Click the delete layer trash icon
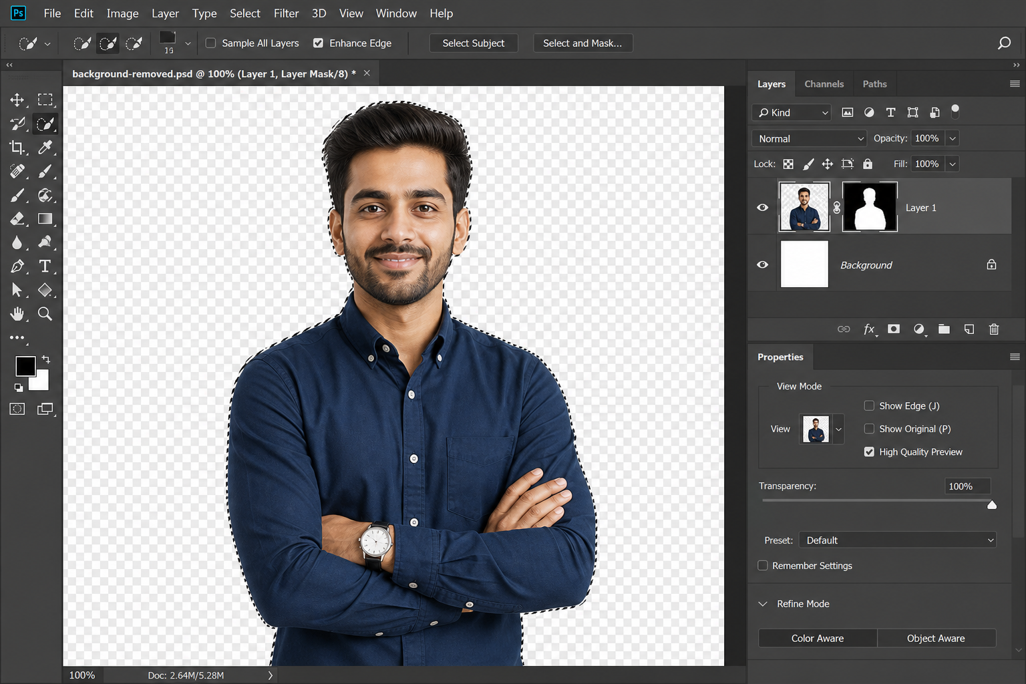 pyautogui.click(x=994, y=329)
